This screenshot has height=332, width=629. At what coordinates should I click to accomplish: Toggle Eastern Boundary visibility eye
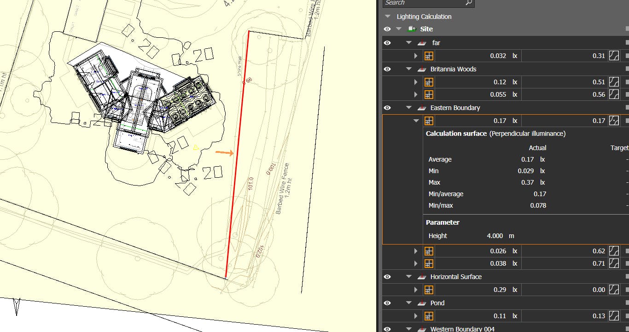click(x=387, y=108)
